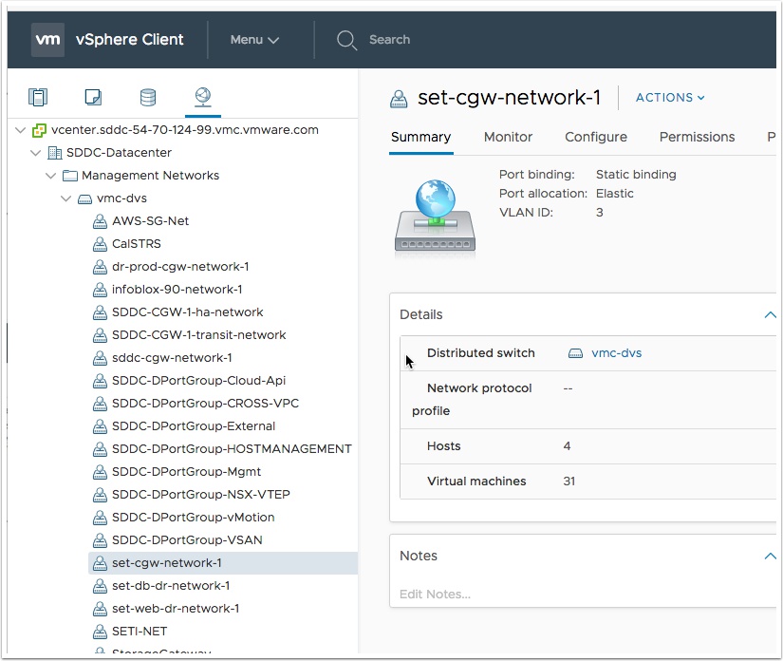Click the SETI-NET port group icon

pyautogui.click(x=100, y=632)
